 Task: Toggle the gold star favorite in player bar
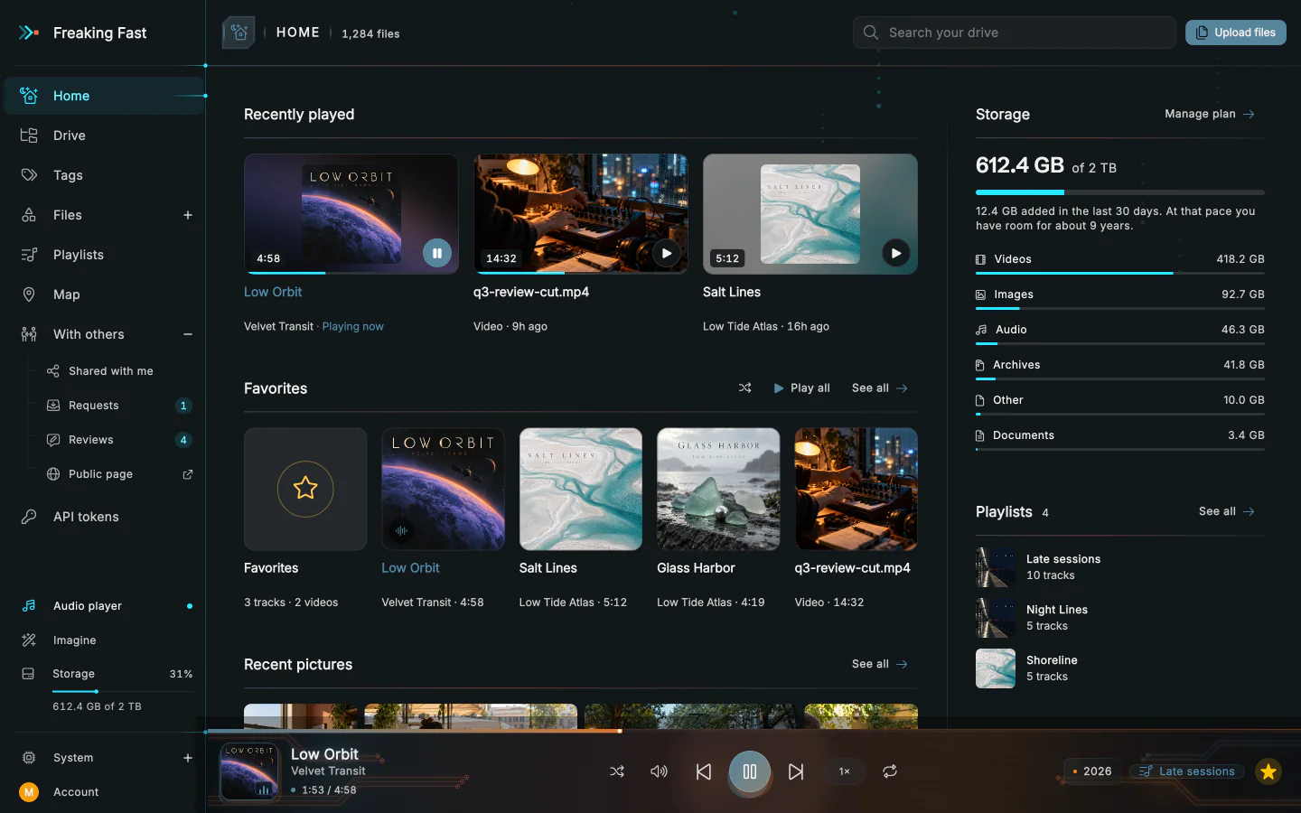1268,771
